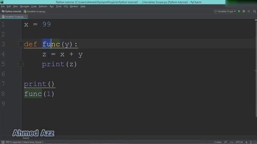Open the run configuration dropdown Variables Scope
The image size is (257, 144).
[x=225, y=11]
